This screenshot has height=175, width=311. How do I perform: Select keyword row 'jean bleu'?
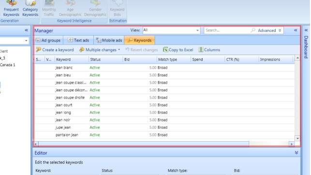tap(164, 75)
